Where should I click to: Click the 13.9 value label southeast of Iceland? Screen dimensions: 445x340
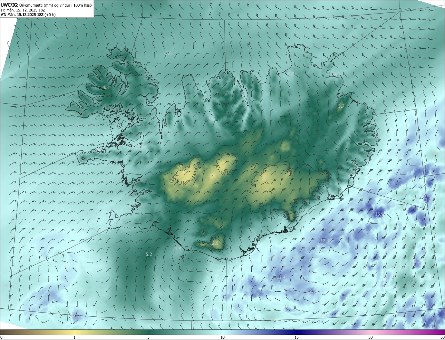[380, 214]
